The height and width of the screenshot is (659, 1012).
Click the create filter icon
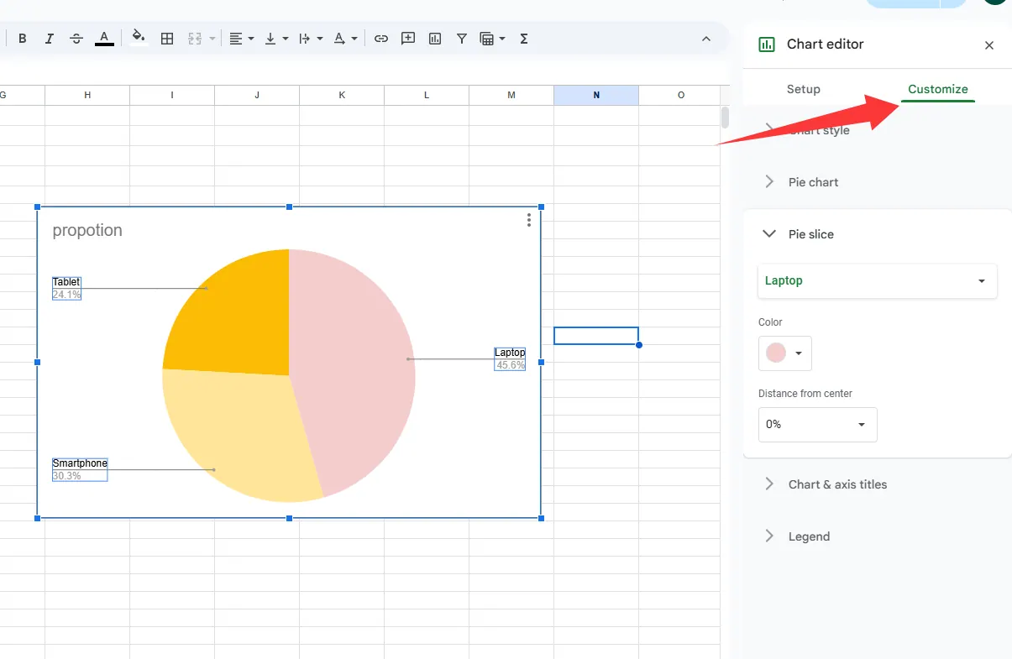(462, 39)
